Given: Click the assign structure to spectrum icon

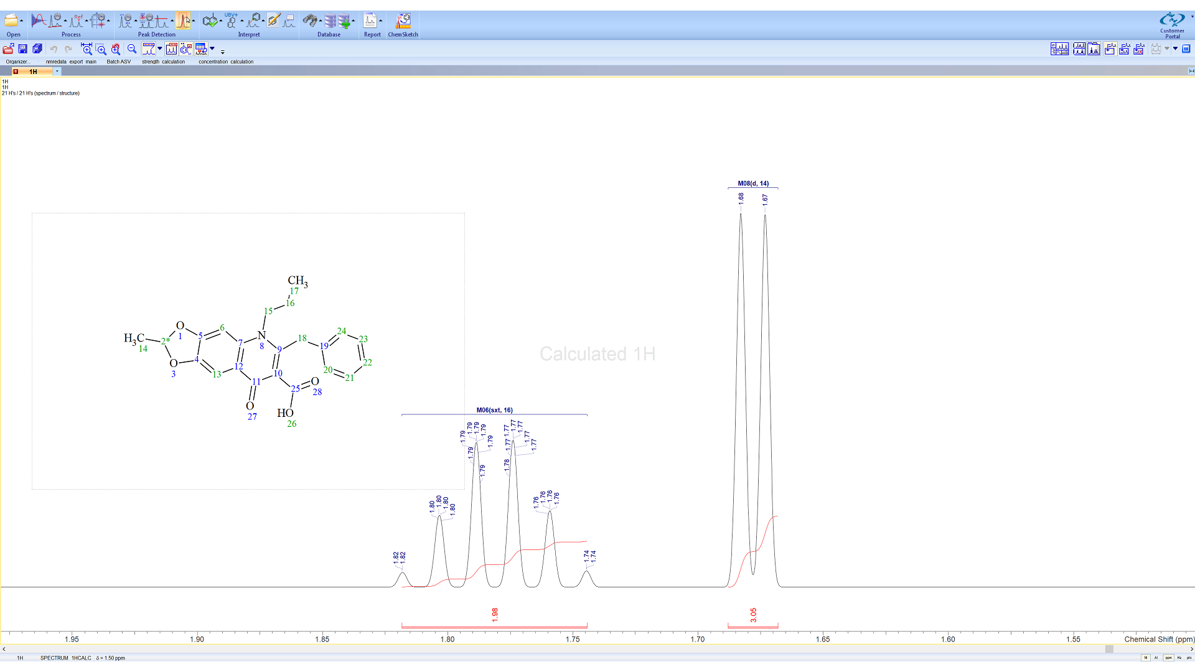Looking at the screenshot, I should (253, 21).
